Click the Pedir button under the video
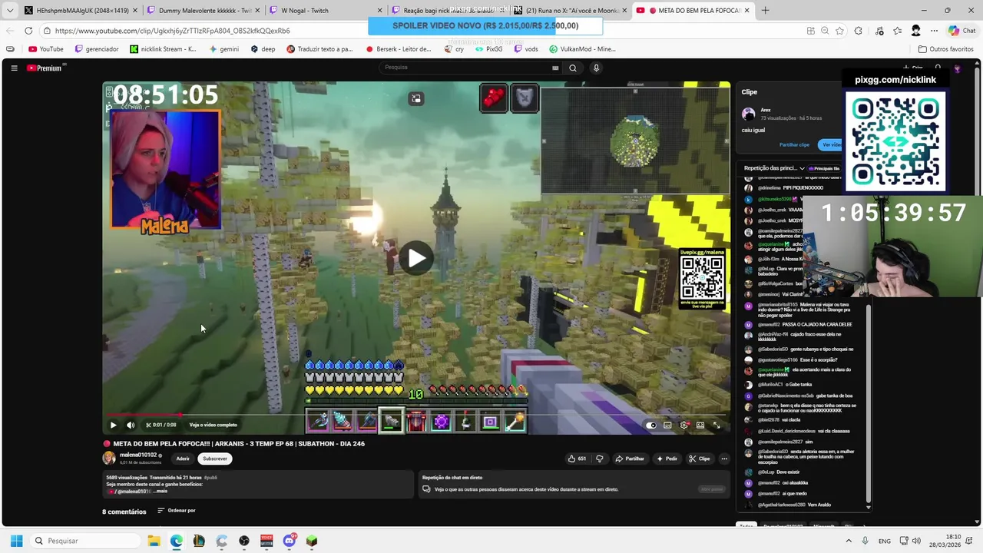This screenshot has width=983, height=553. point(667,459)
